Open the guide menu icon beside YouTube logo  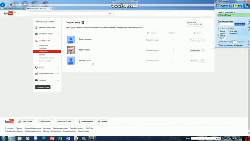tap(18, 13)
